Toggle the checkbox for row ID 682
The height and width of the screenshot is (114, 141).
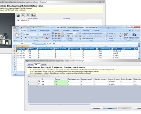click(x=39, y=84)
